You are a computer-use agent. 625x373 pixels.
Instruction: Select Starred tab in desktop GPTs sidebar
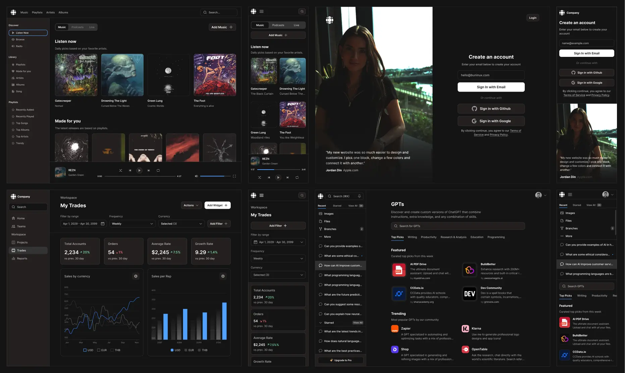(337, 206)
